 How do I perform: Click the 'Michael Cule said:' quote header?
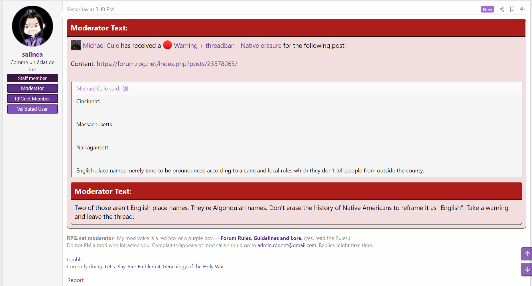pos(98,89)
